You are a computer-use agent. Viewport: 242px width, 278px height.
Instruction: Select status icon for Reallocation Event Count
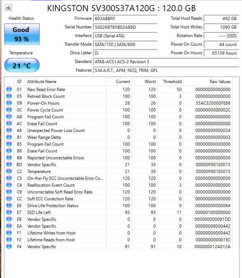[x=9, y=185]
